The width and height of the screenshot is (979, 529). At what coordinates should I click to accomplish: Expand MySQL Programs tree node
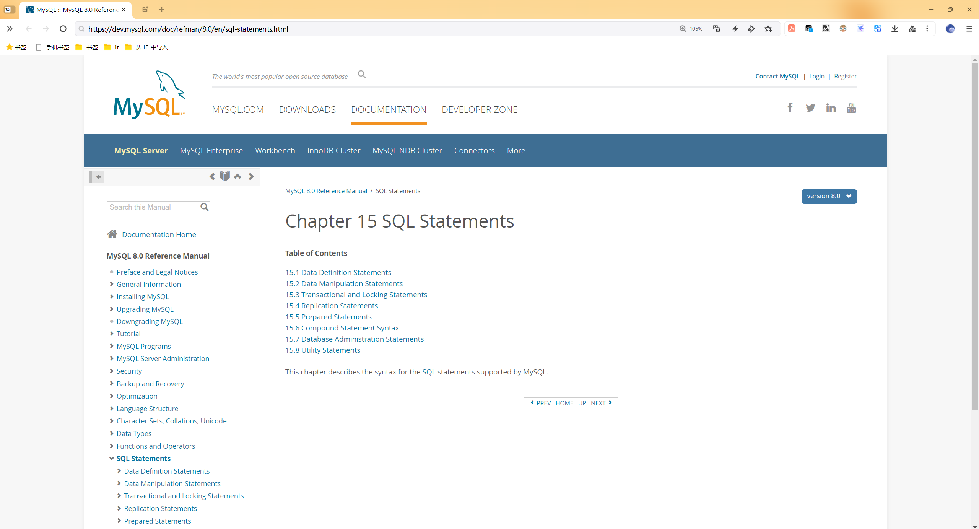tap(112, 346)
